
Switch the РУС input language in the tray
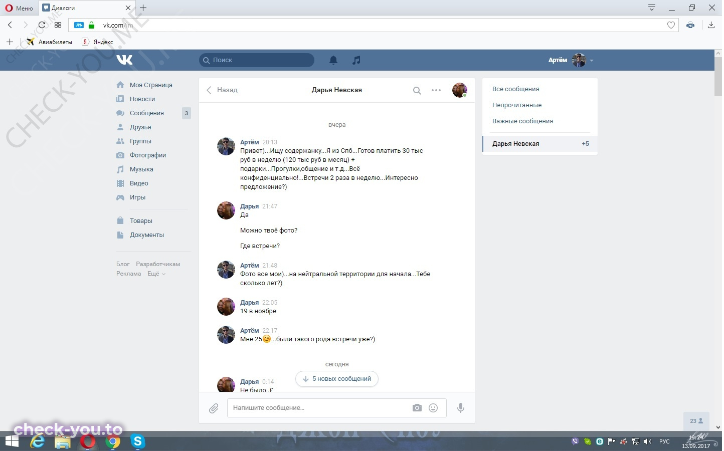click(x=664, y=441)
